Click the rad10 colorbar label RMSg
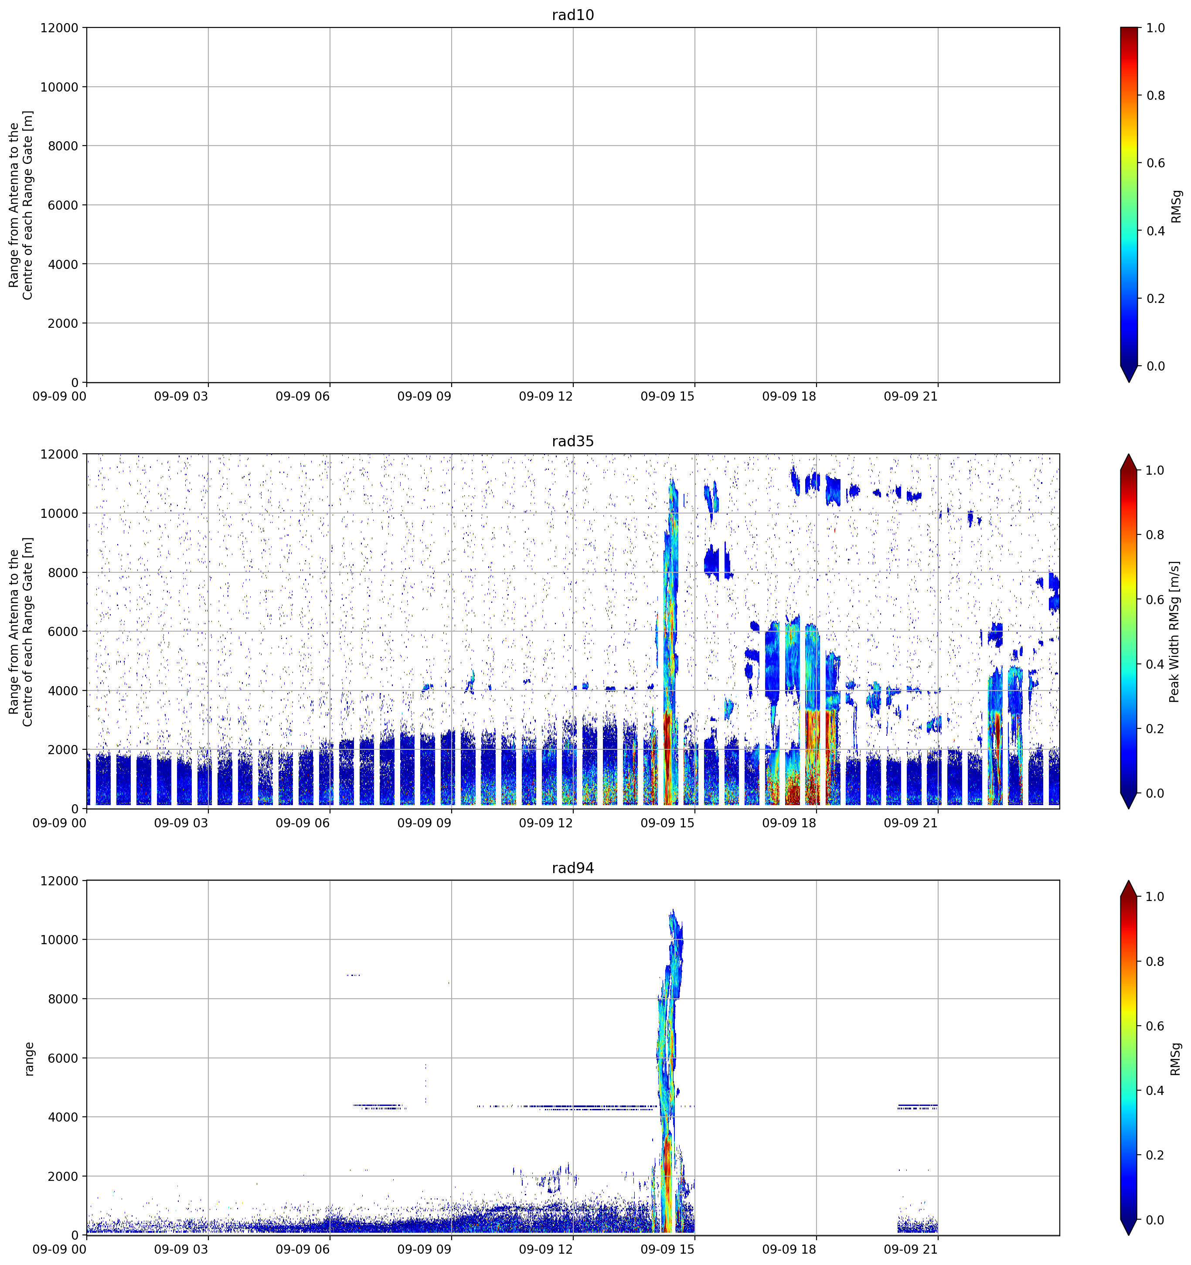This screenshot has width=1191, height=1265. pyautogui.click(x=1176, y=206)
